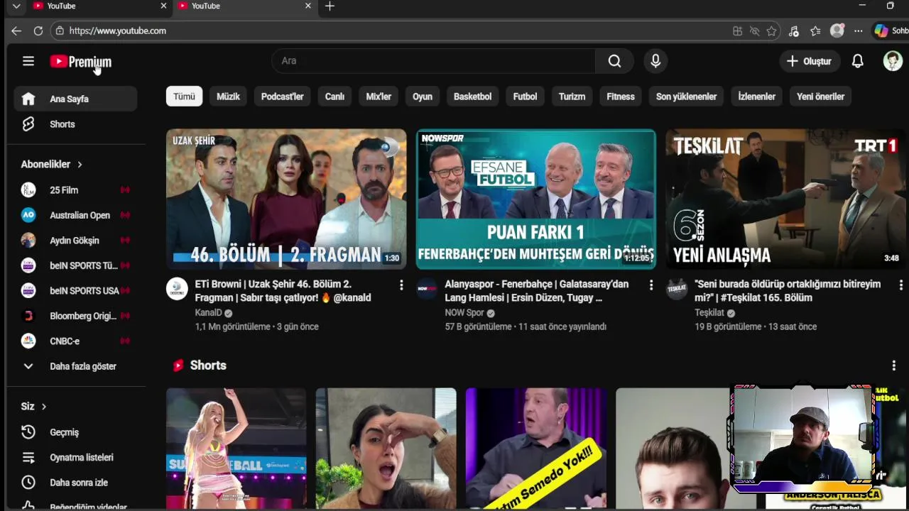Select the Oyun filter chip
The width and height of the screenshot is (909, 511).
[x=423, y=97]
